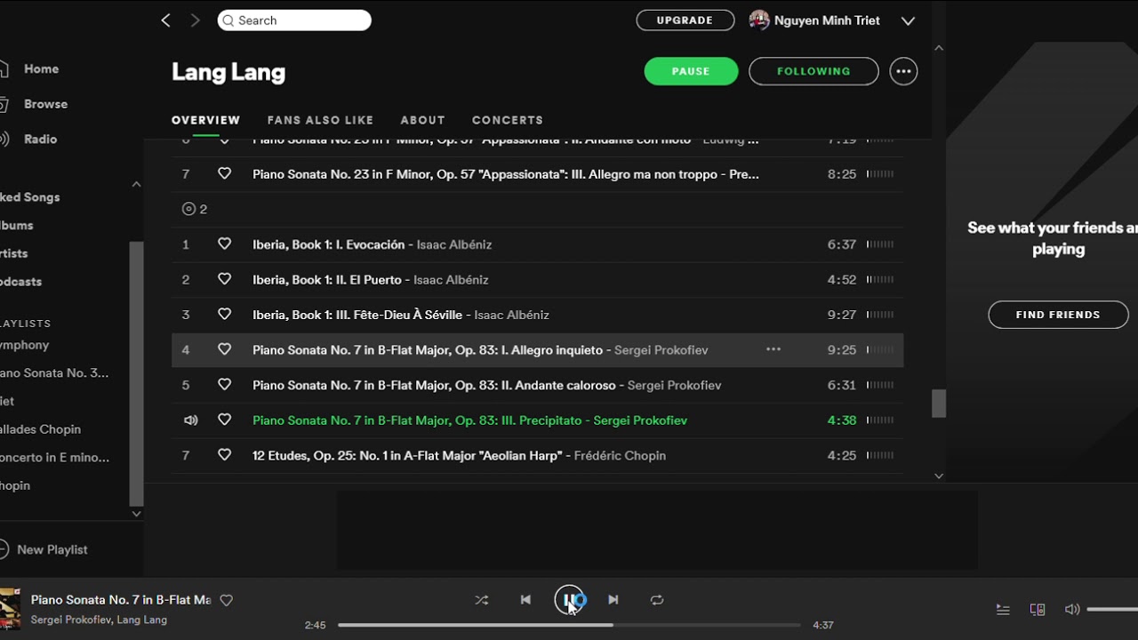Open the Nguyen Minh Triet profile
This screenshot has height=640, width=1138.
[x=815, y=20]
